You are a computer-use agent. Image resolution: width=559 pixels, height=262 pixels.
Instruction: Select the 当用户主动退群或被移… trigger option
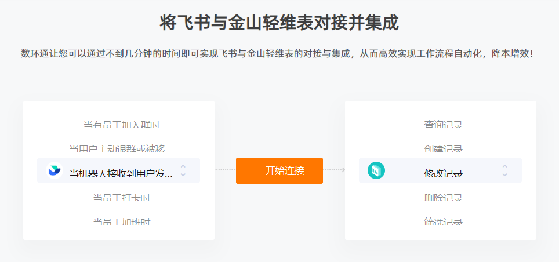pos(121,149)
